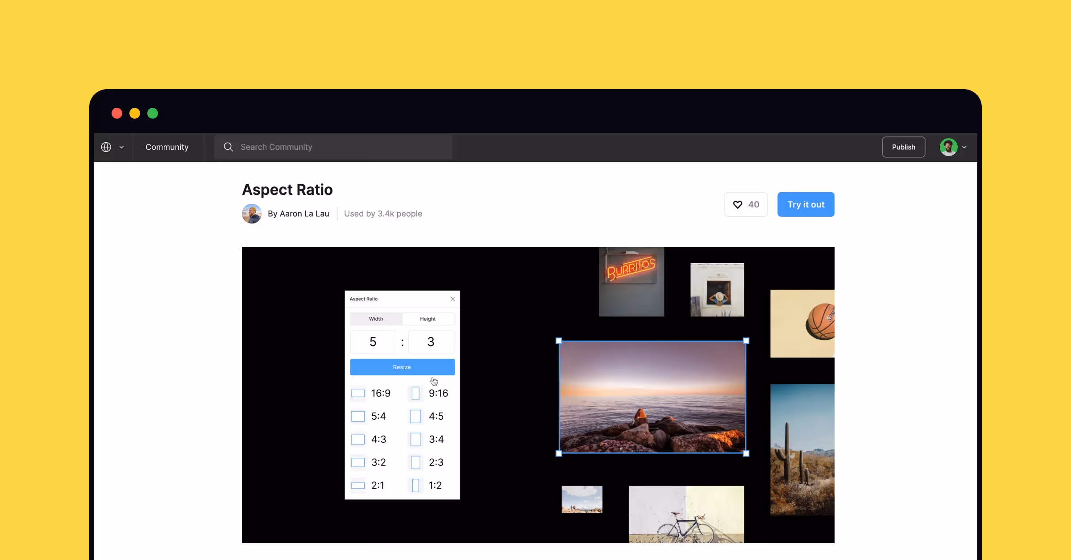Toggle the 2:3 portrait ratio option
Image resolution: width=1071 pixels, height=560 pixels.
pyautogui.click(x=415, y=462)
